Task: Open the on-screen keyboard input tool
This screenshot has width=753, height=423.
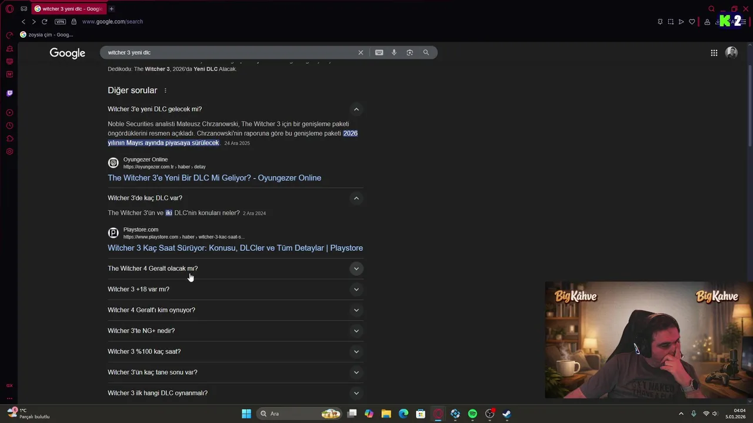Action: pos(379,52)
